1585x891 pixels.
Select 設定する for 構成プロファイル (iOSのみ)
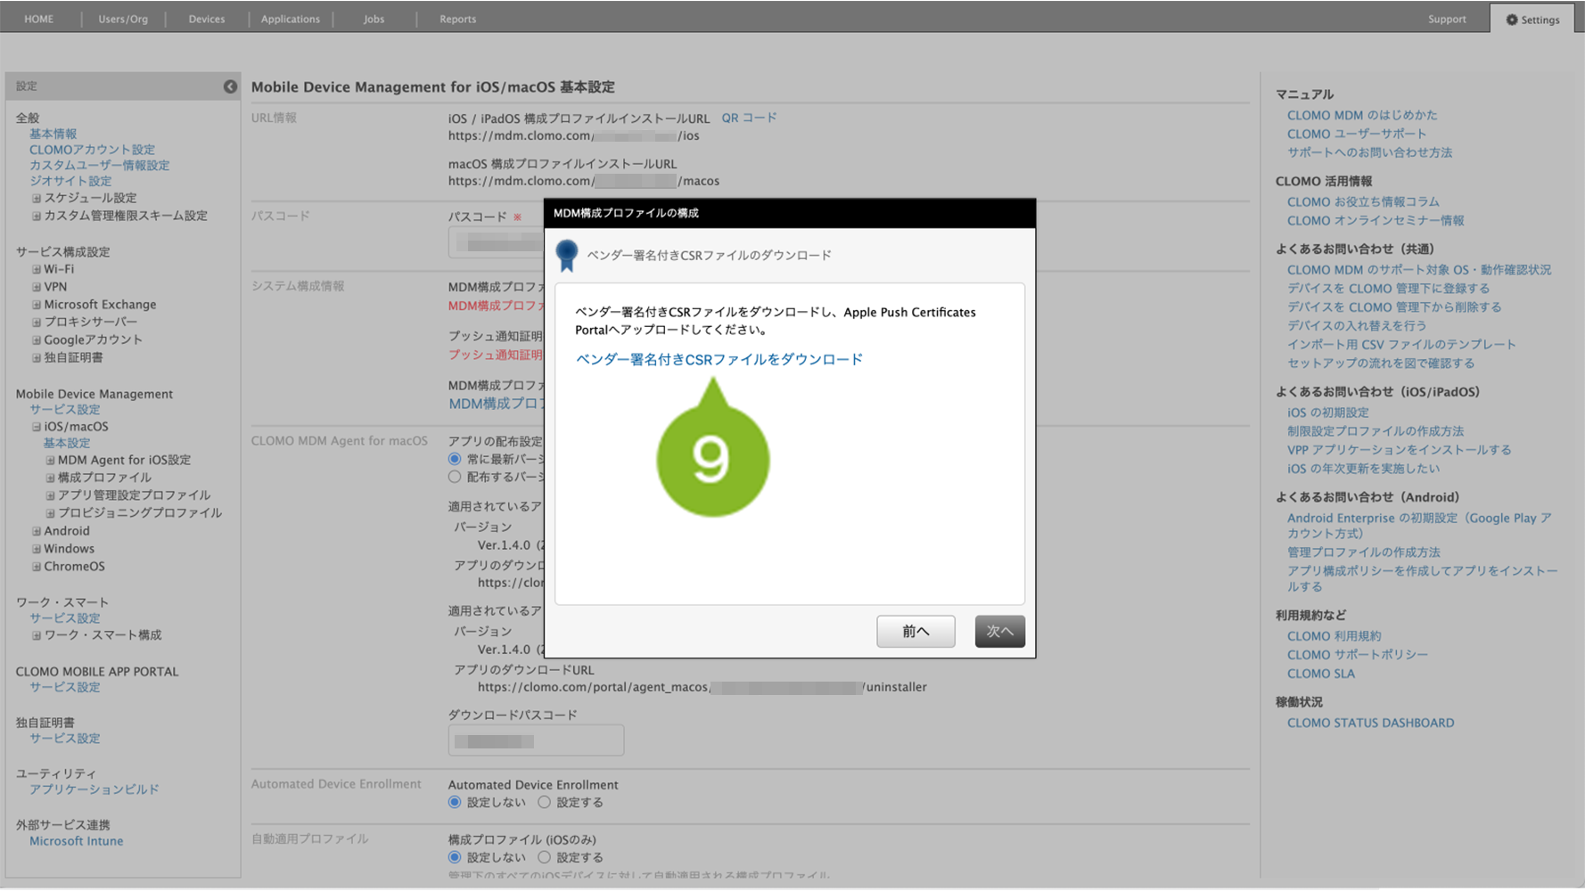(544, 857)
